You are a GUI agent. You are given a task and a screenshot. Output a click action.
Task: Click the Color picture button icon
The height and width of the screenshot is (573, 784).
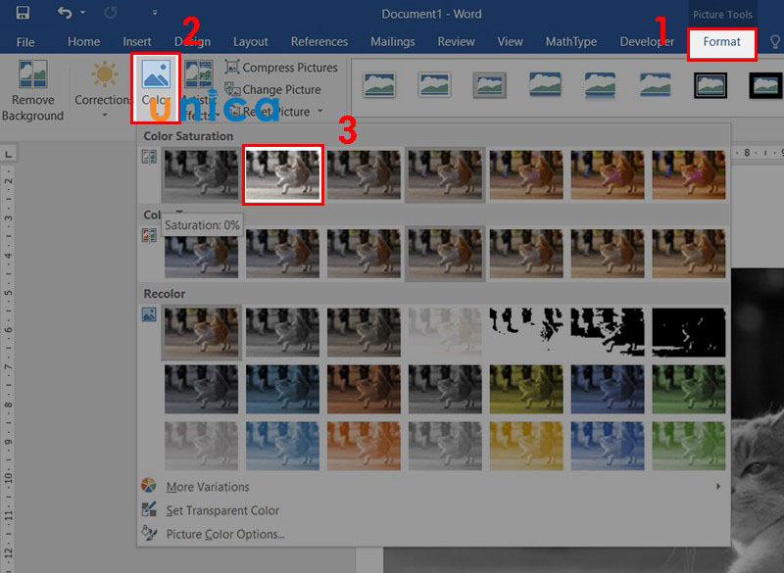156,74
